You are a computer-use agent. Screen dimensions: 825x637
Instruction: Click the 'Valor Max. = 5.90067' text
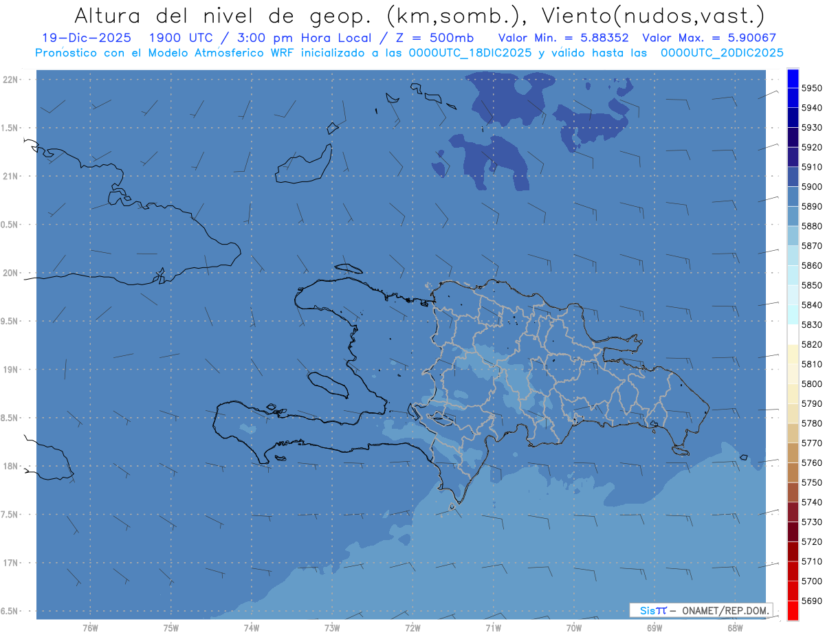709,38
